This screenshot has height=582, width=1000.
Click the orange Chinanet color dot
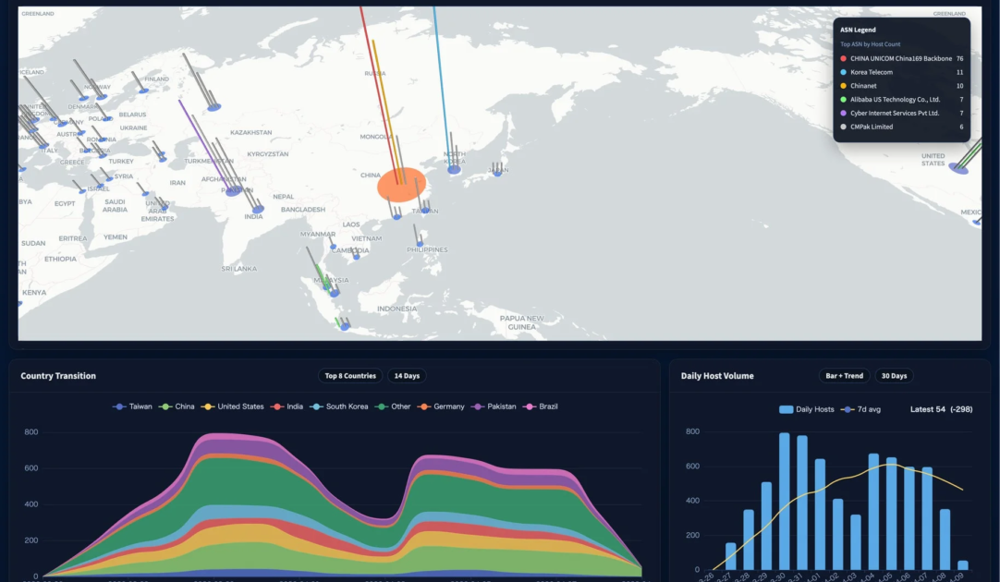click(x=843, y=86)
